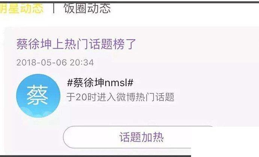Click the white 蔡 character inside the avatar
The height and width of the screenshot is (157, 259).
pyautogui.click(x=38, y=95)
